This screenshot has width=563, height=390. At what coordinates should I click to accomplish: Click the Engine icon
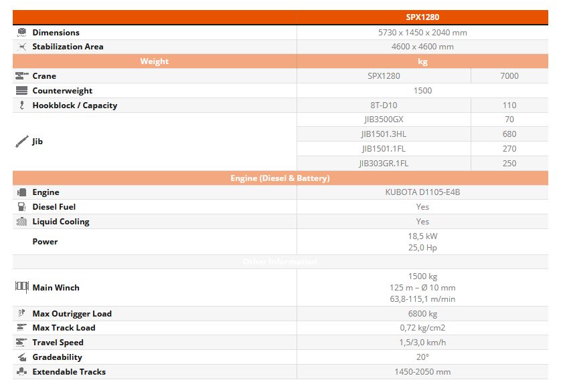tap(21, 192)
